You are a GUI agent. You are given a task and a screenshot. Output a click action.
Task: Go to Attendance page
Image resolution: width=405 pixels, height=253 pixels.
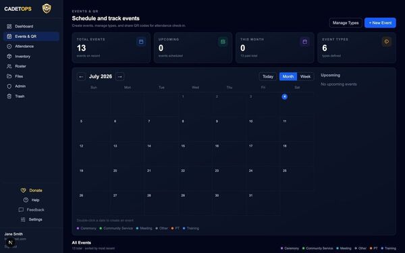point(31,46)
